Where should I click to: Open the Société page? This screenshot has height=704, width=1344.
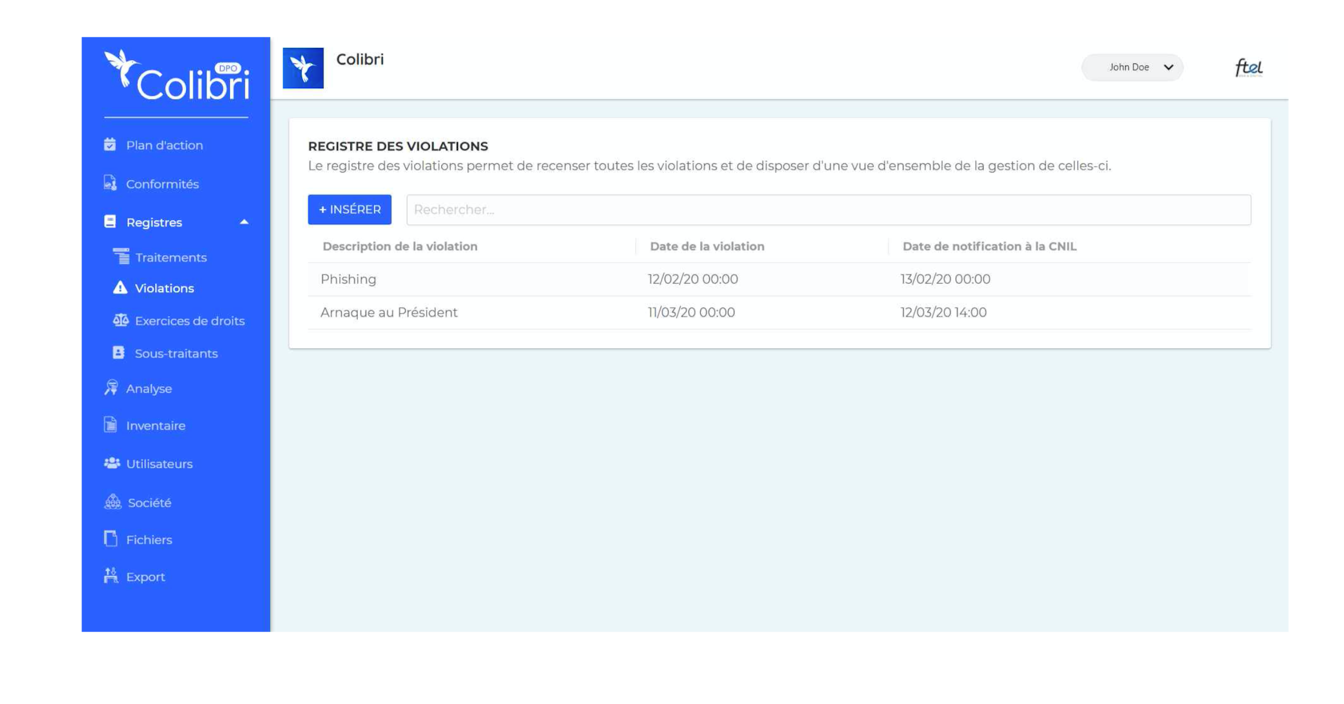click(149, 503)
